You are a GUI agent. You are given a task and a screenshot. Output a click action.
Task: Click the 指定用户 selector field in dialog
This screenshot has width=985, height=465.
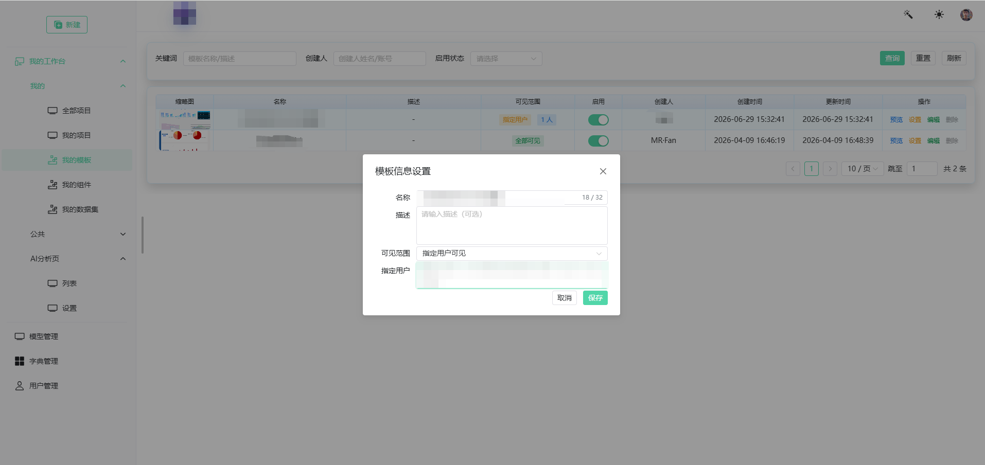click(512, 275)
